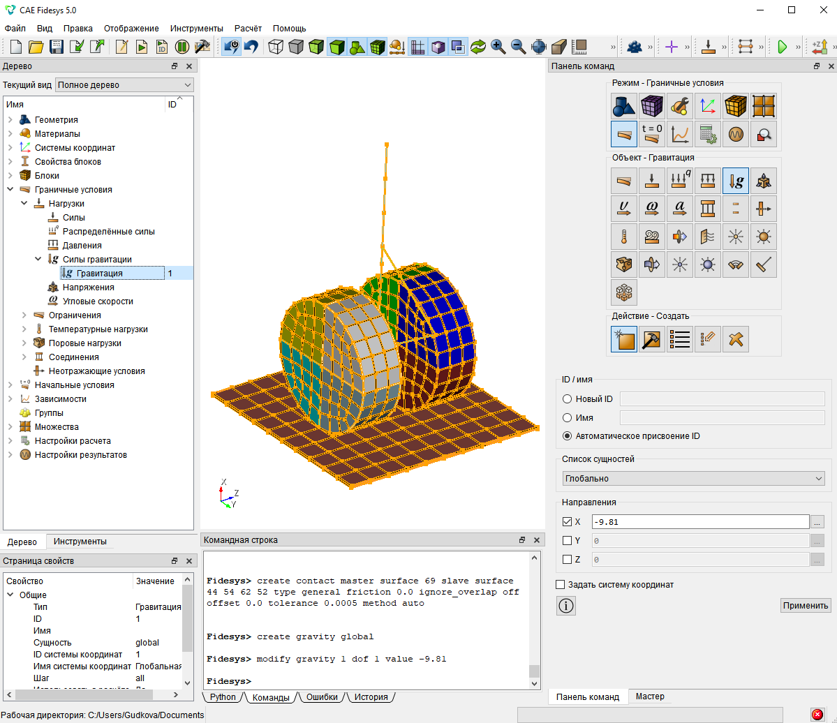Viewport: 837px width, 723px height.
Task: Select the Geometry mode icon
Action: (623, 106)
